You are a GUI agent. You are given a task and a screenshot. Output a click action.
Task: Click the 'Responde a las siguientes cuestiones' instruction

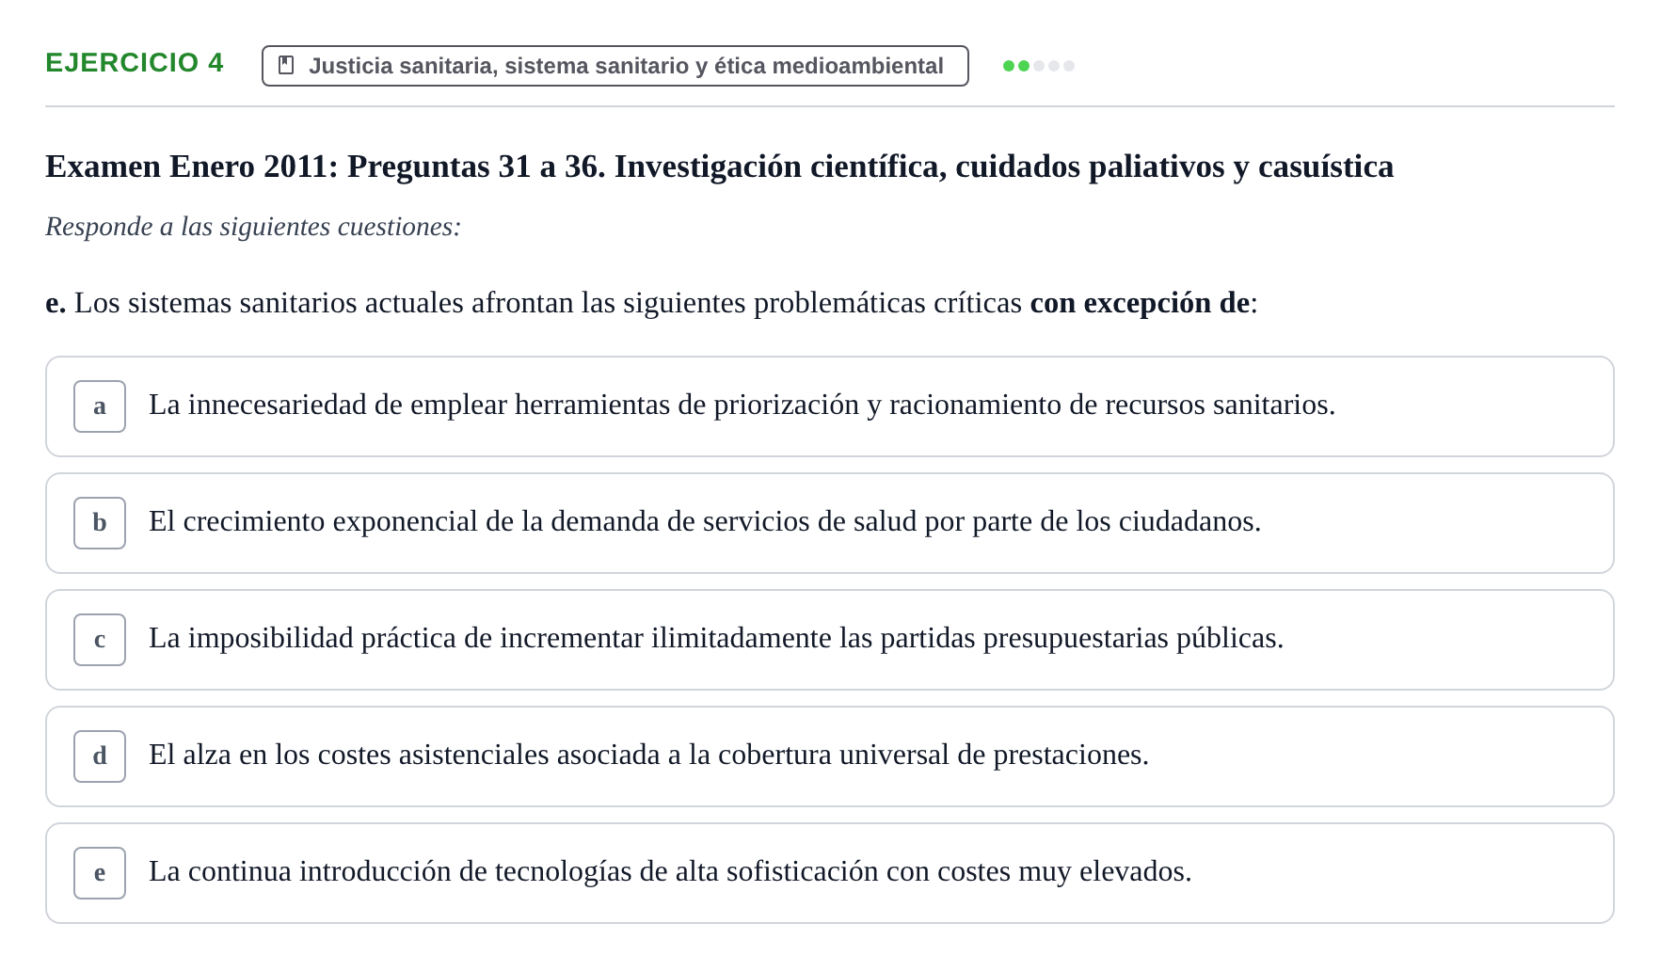[x=253, y=227]
